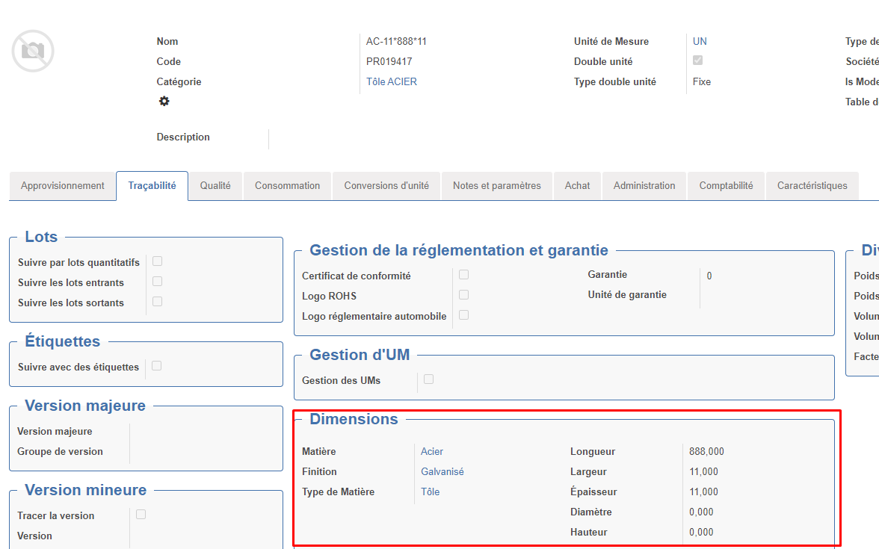Click the product photo placeholder icon
The image size is (879, 549).
click(x=33, y=51)
